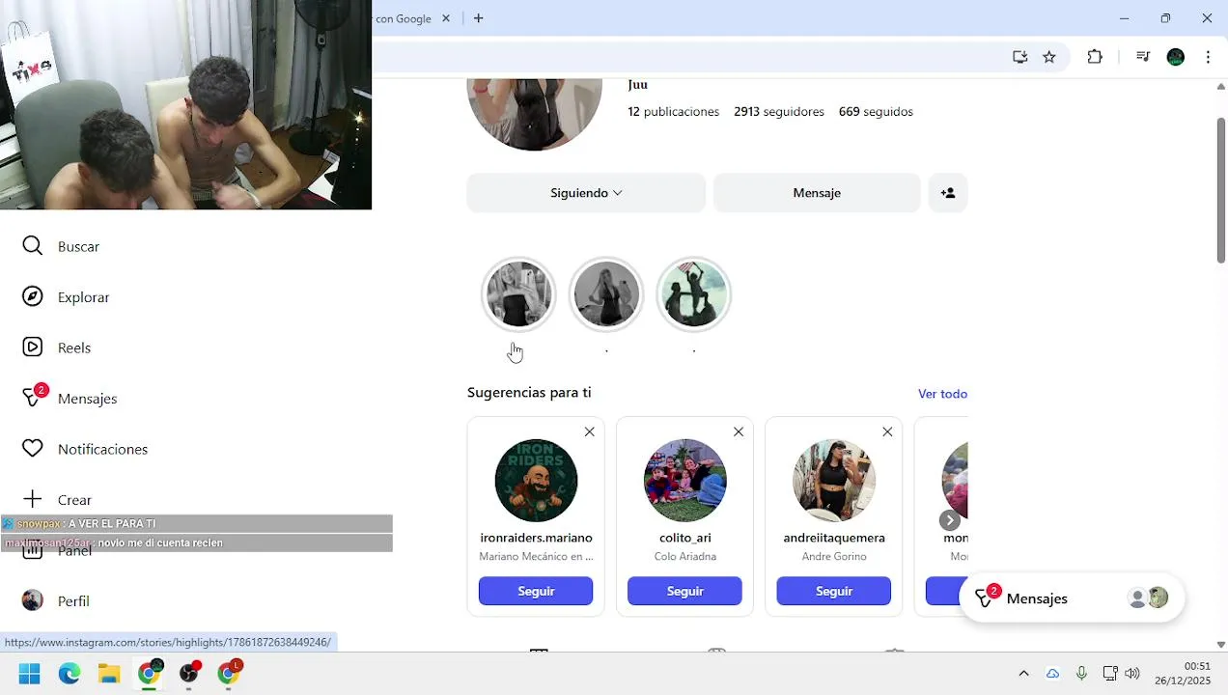Open File Explorer from taskbar
Viewport: 1228px width, 695px height.
tap(109, 674)
